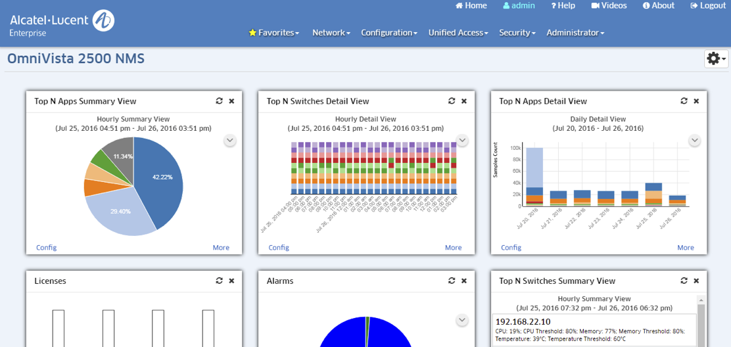
Task: Refresh the Top N Apps Detail View widget
Action: [x=684, y=101]
